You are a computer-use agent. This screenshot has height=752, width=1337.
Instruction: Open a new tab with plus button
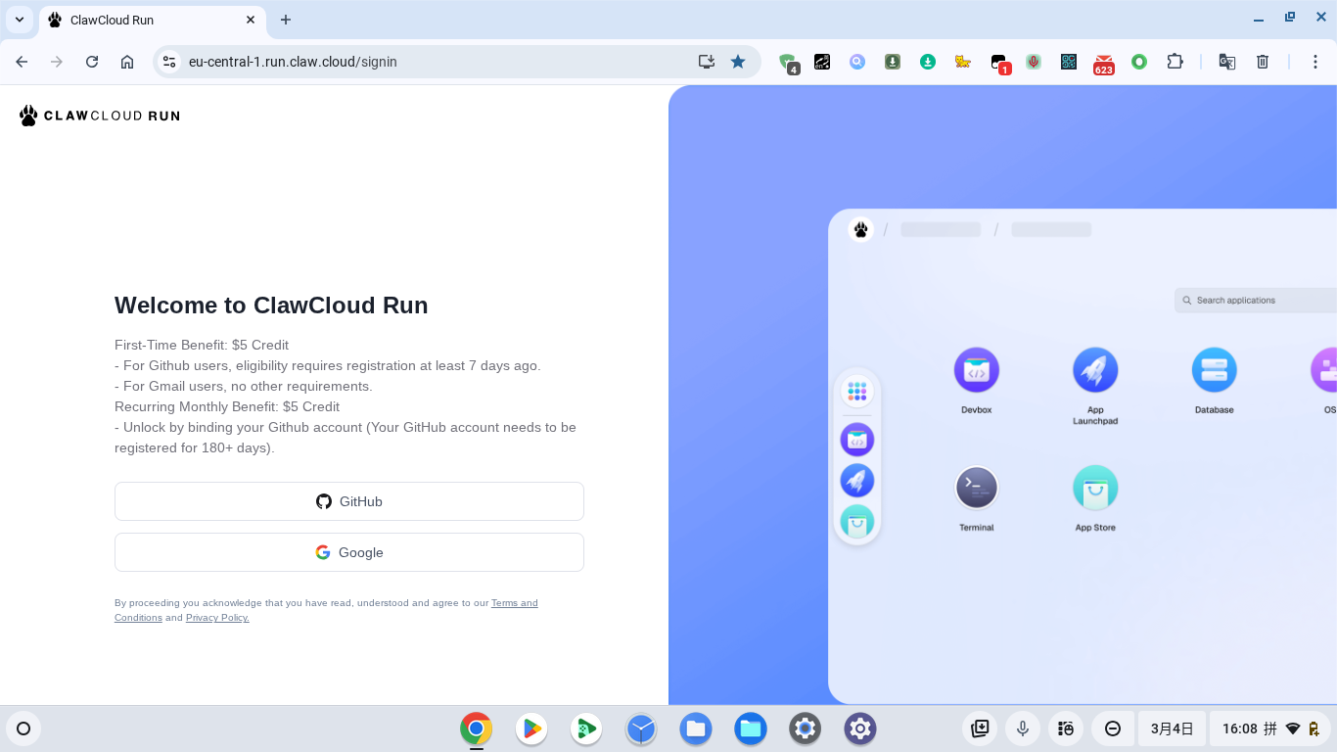[286, 20]
